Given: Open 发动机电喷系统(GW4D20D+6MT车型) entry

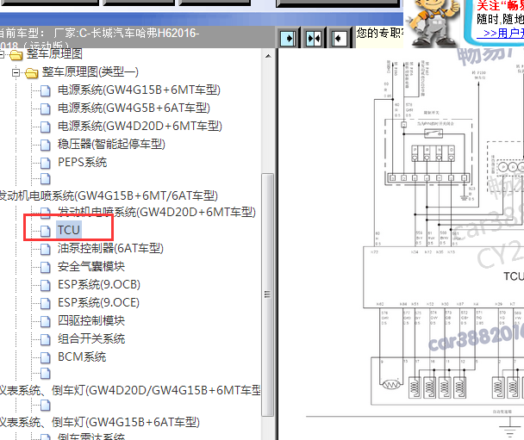Looking at the screenshot, I should tap(157, 212).
